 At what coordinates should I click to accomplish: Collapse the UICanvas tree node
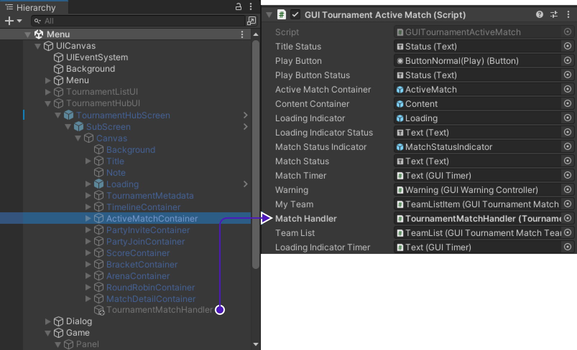pos(38,46)
